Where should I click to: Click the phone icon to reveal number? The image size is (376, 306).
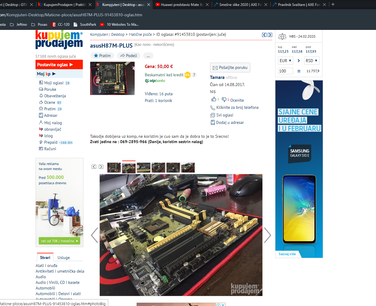pyautogui.click(x=212, y=108)
